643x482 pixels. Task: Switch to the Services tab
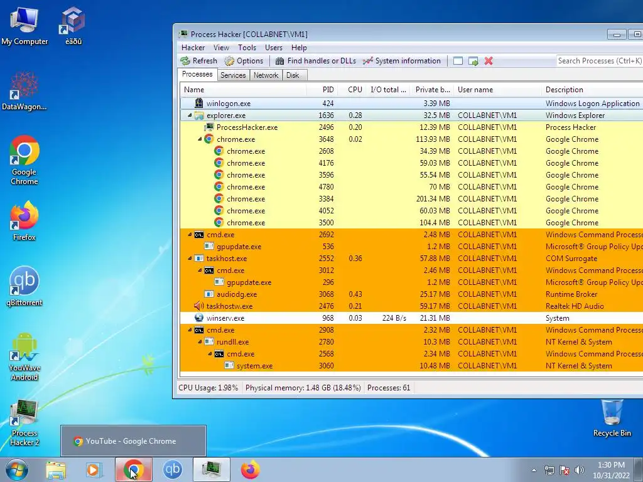233,75
